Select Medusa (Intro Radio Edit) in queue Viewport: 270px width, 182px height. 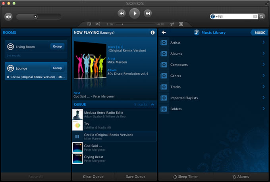click(114, 115)
